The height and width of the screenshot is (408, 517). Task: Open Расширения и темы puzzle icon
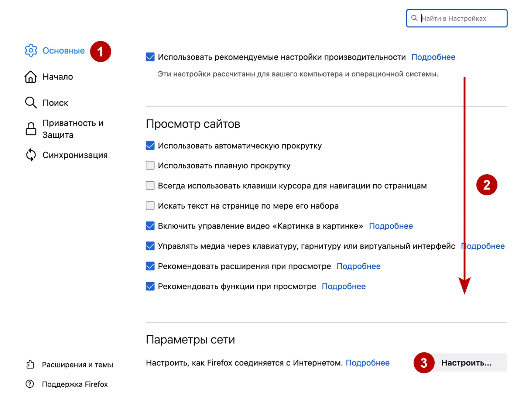pos(30,364)
